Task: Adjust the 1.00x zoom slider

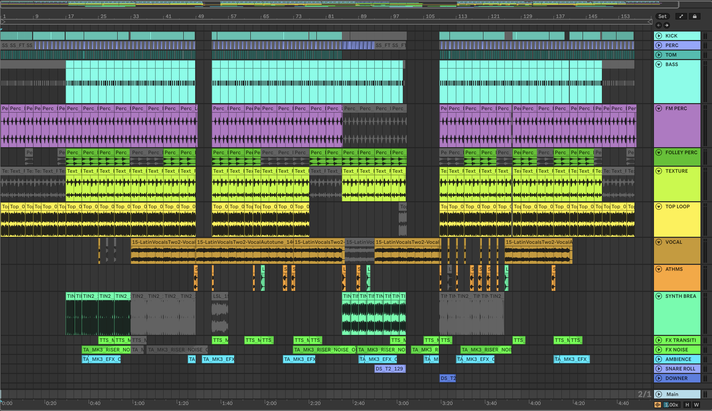Action: tap(671, 405)
